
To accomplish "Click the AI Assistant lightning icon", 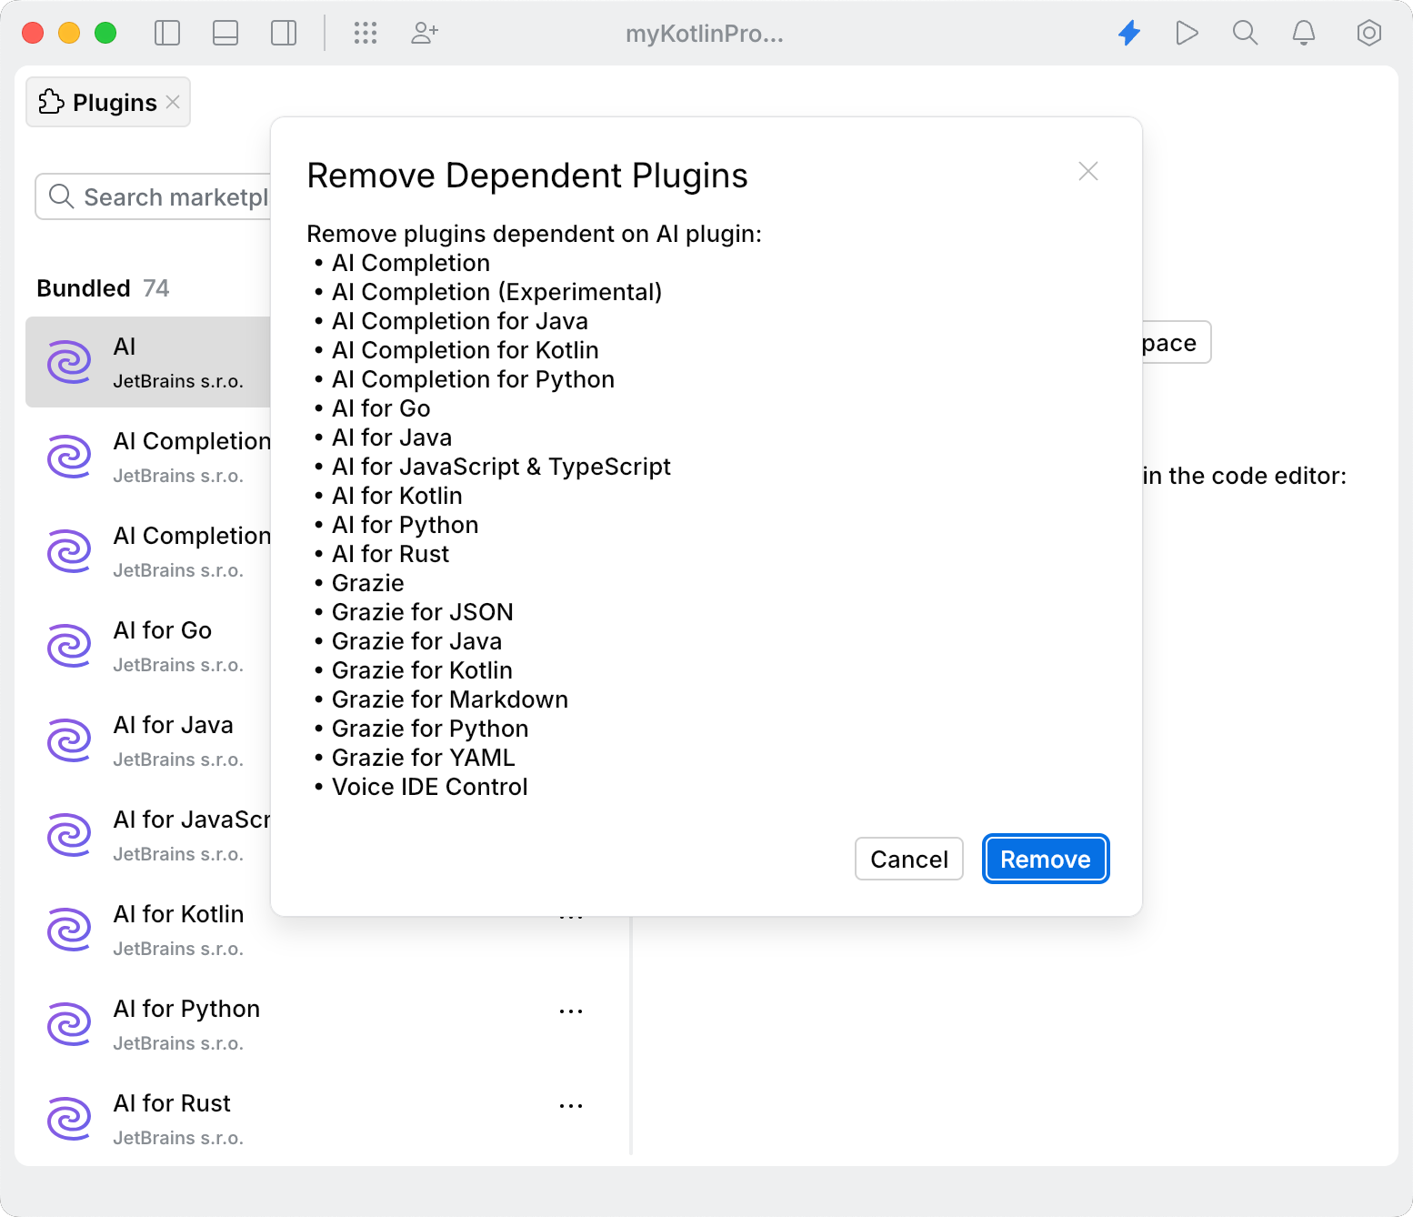I will (1128, 33).
